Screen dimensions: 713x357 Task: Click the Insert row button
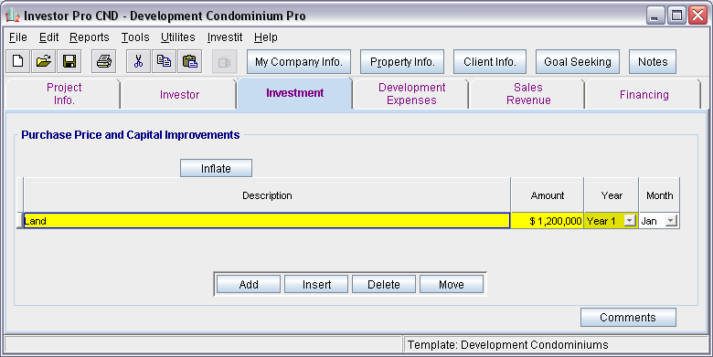click(x=316, y=284)
